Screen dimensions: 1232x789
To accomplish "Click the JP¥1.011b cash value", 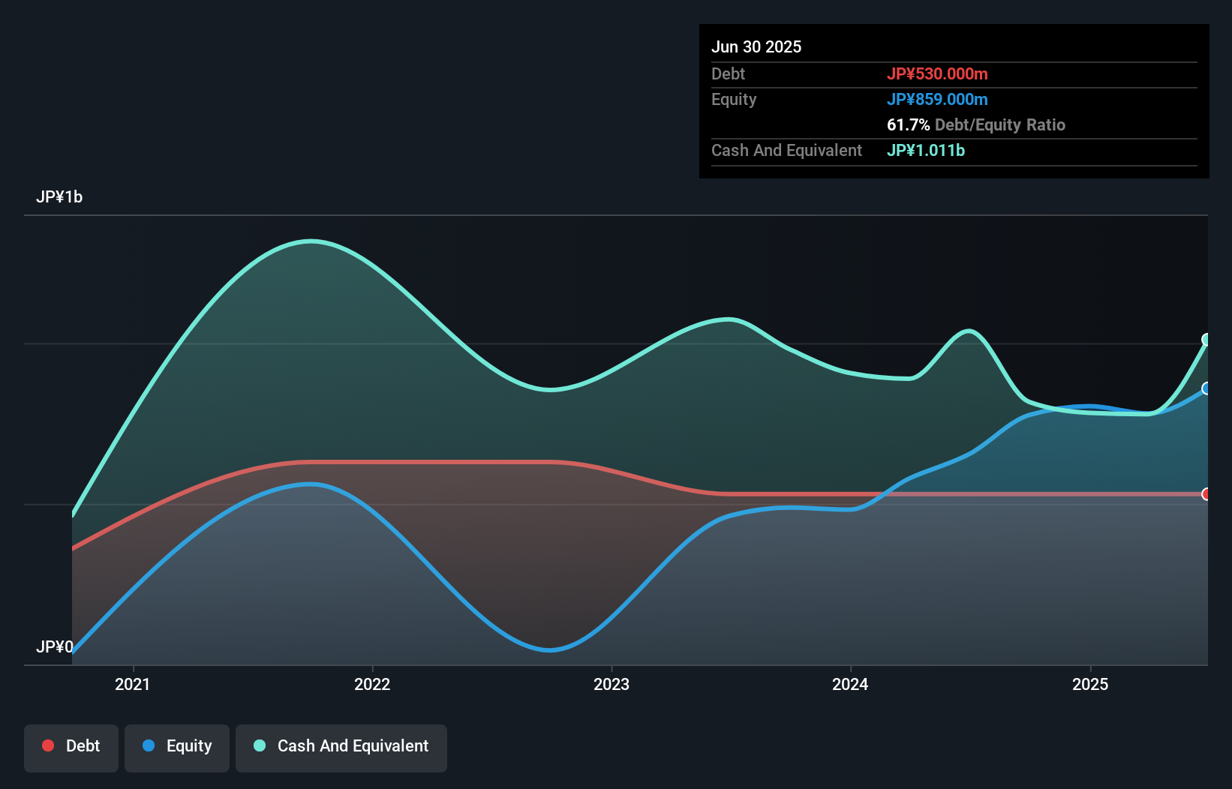I will click(x=926, y=150).
